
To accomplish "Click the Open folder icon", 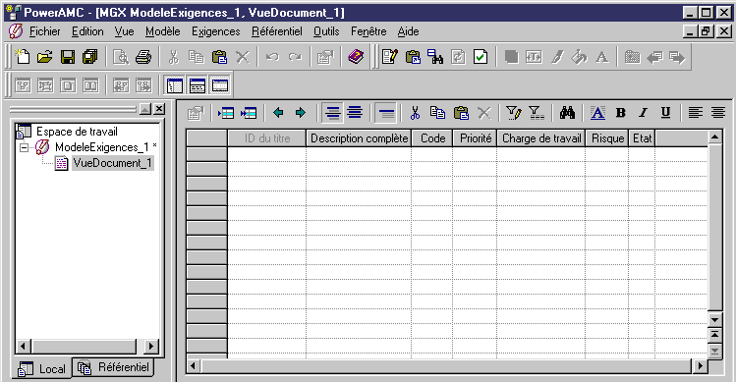I will point(44,57).
